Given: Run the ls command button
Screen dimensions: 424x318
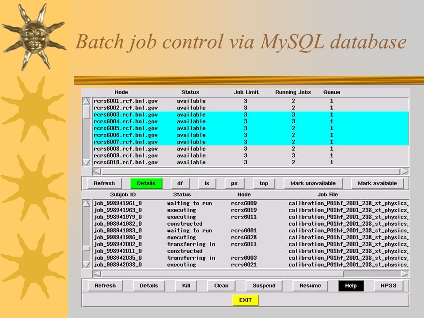Looking at the screenshot, I should tap(207, 183).
